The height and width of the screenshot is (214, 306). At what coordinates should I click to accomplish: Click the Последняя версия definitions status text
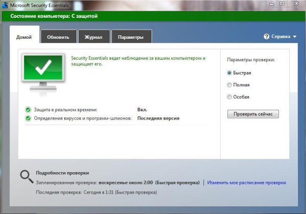[158, 118]
